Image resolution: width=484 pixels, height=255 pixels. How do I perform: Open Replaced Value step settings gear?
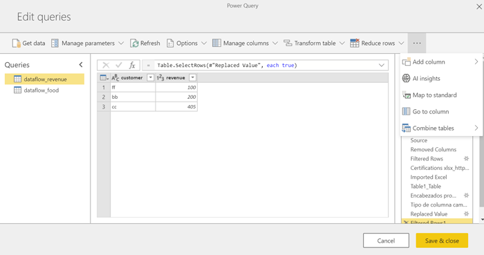click(467, 214)
